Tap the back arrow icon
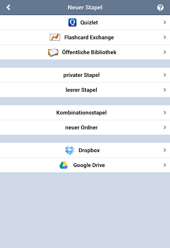Viewport: 170px width, 248px height. click(8, 7)
